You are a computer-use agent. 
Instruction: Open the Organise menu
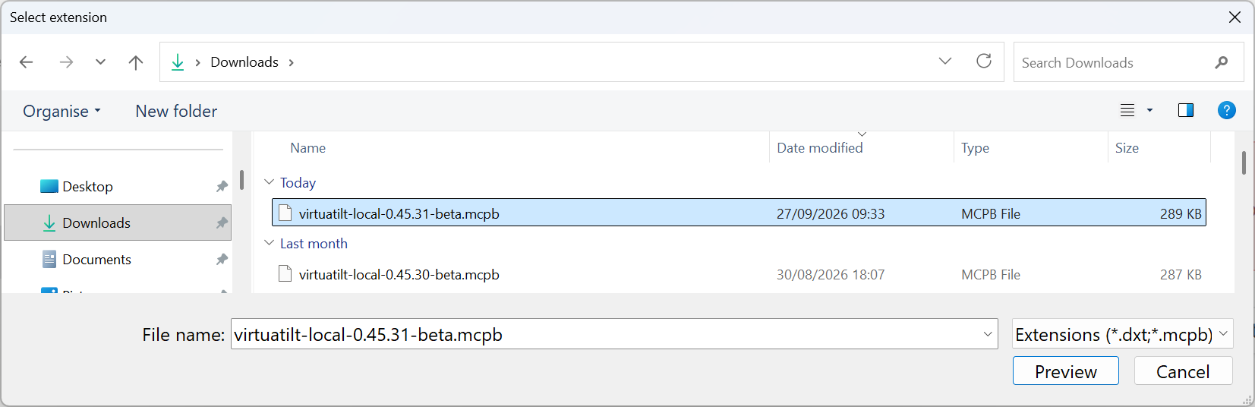(61, 111)
